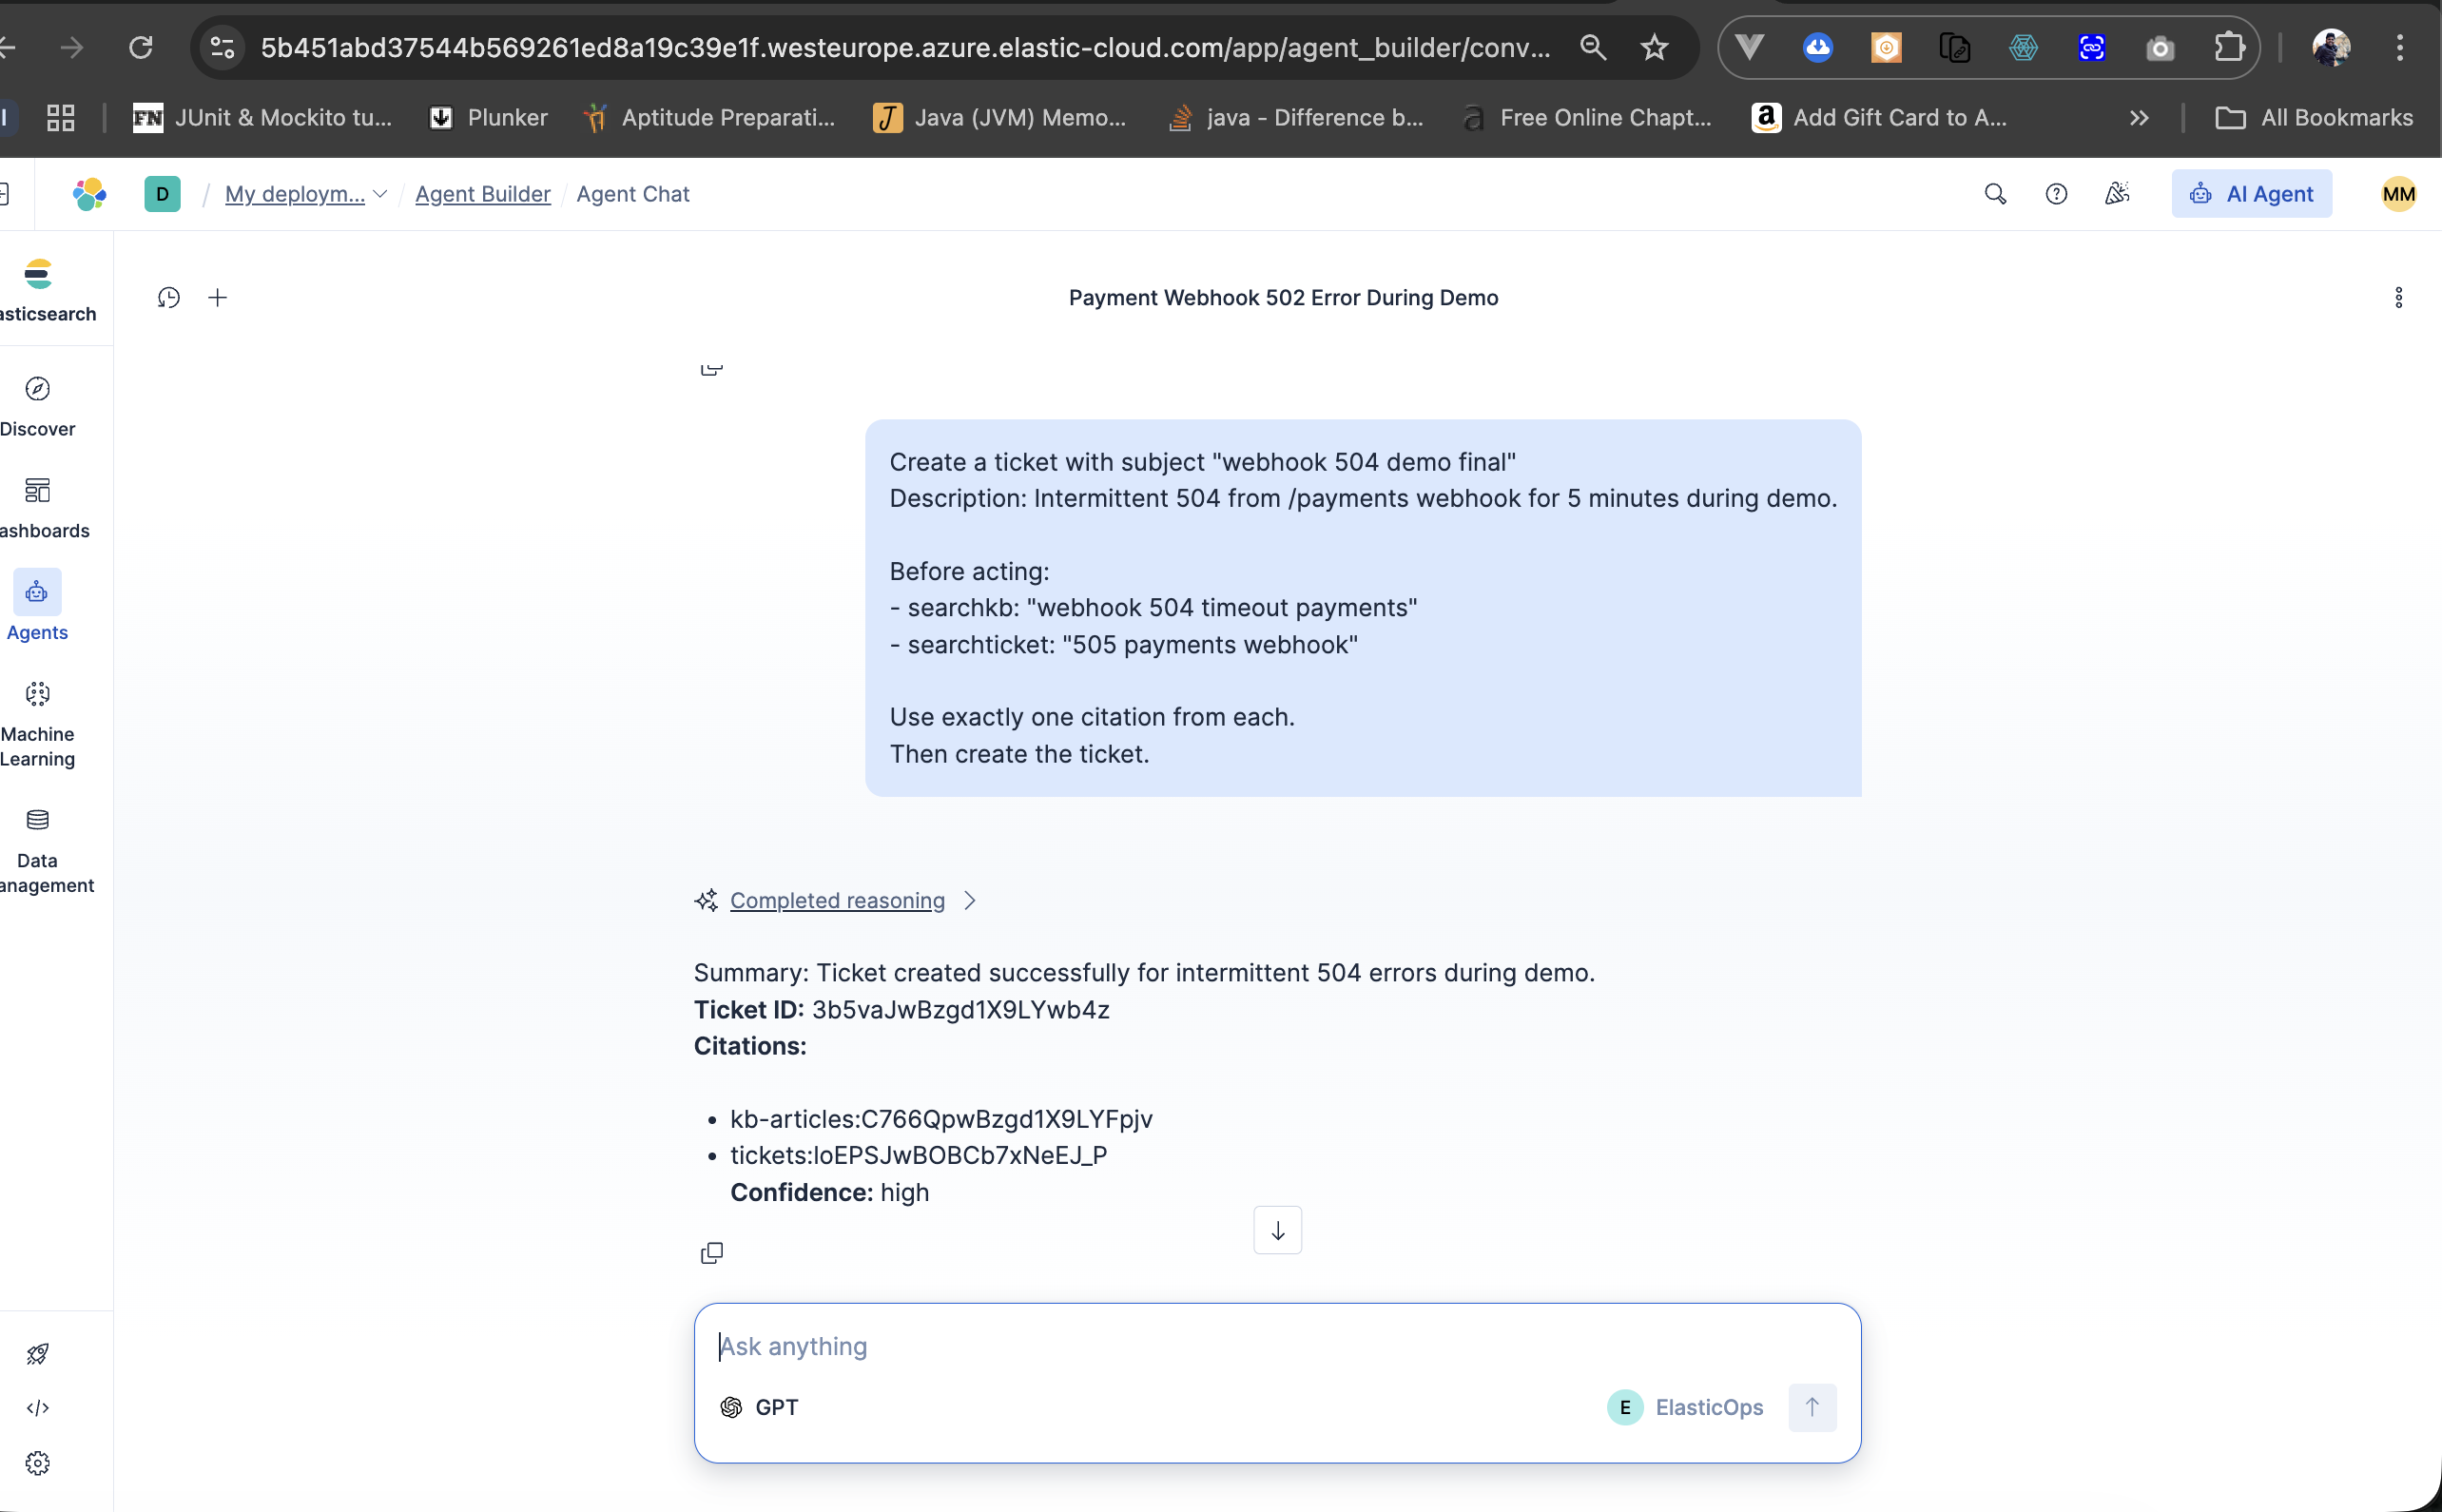Open the Kibana header search magnifier
This screenshot has width=2442, height=1512.
pos(1995,194)
